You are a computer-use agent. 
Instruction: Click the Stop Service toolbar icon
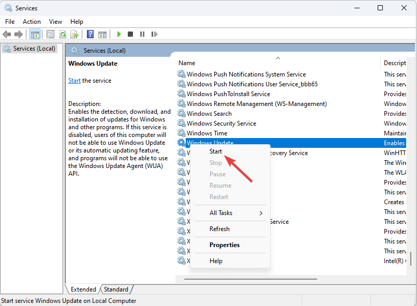coord(130,34)
